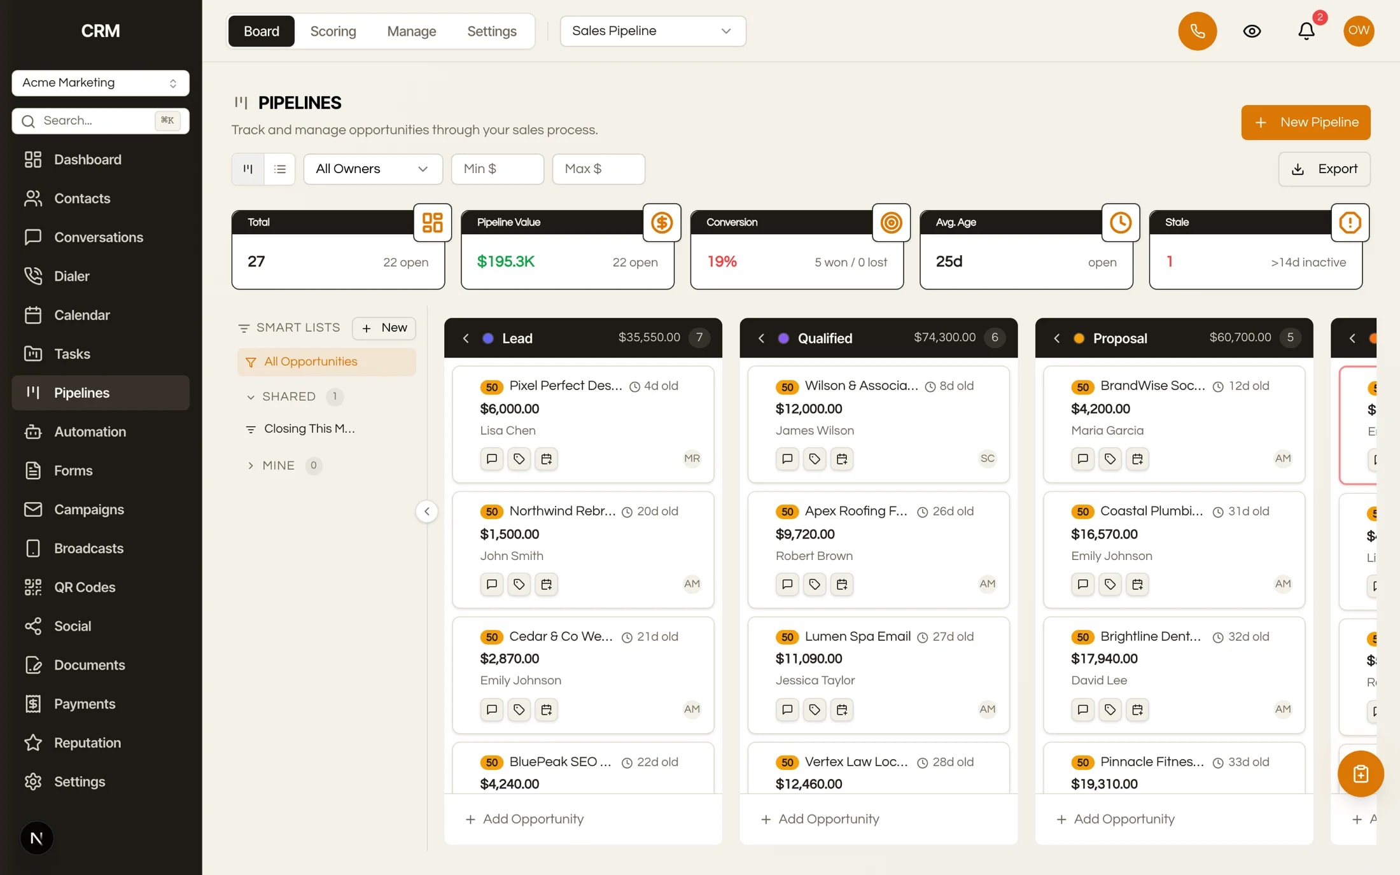
Task: Open the Manage tab
Action: click(x=411, y=31)
